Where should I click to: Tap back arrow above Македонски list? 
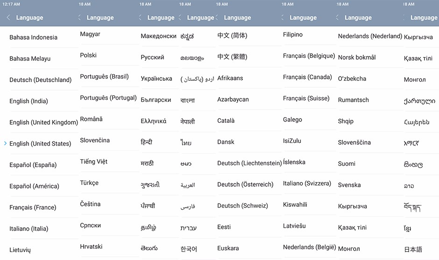[140, 18]
